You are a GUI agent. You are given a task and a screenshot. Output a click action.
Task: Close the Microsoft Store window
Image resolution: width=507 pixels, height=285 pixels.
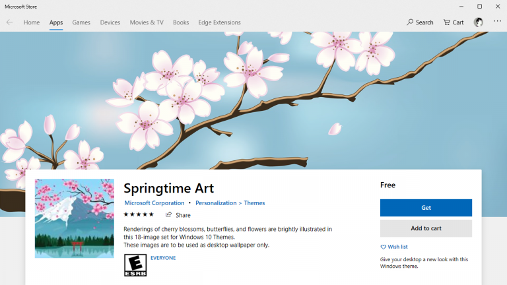[x=498, y=7]
